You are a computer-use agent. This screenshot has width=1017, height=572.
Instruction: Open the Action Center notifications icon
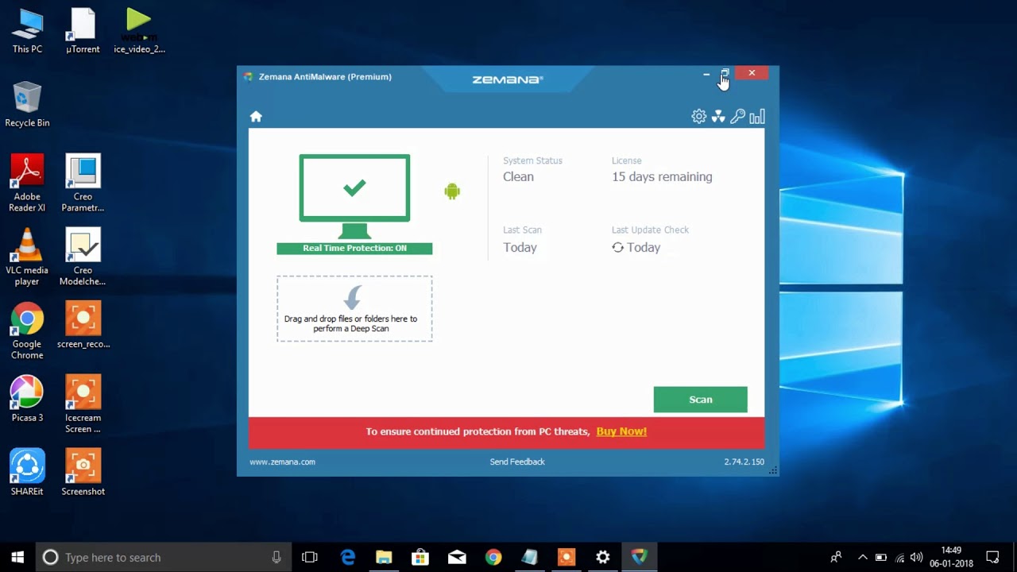coord(992,557)
